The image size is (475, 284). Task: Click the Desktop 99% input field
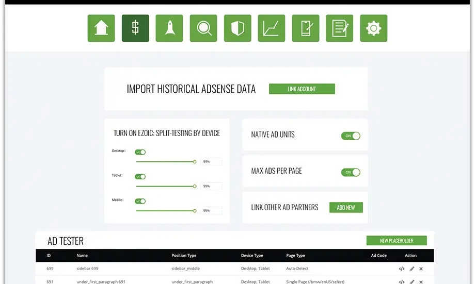click(211, 161)
